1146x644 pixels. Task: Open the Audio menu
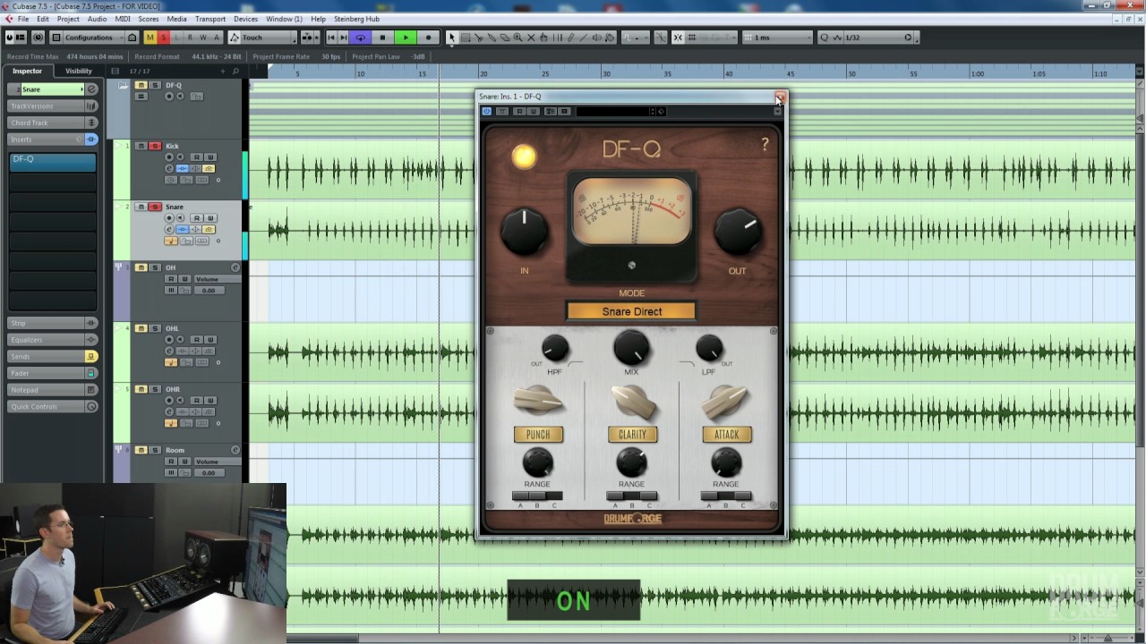pos(98,19)
